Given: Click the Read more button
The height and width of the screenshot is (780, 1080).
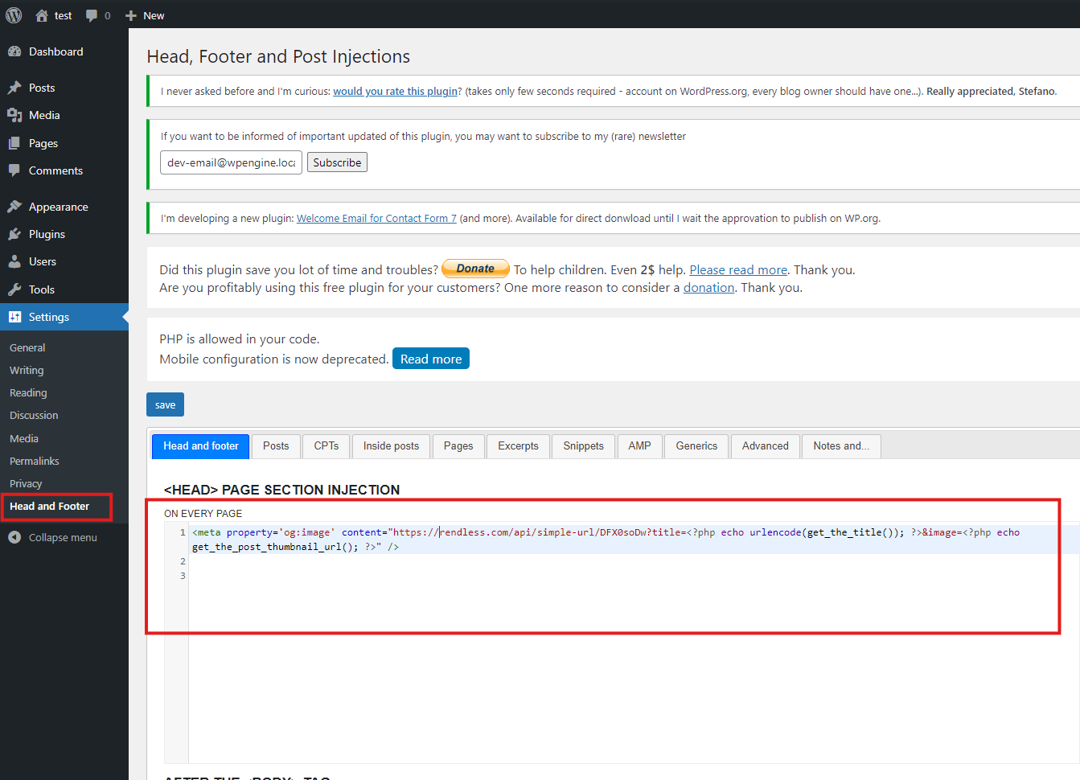Looking at the screenshot, I should 431,359.
